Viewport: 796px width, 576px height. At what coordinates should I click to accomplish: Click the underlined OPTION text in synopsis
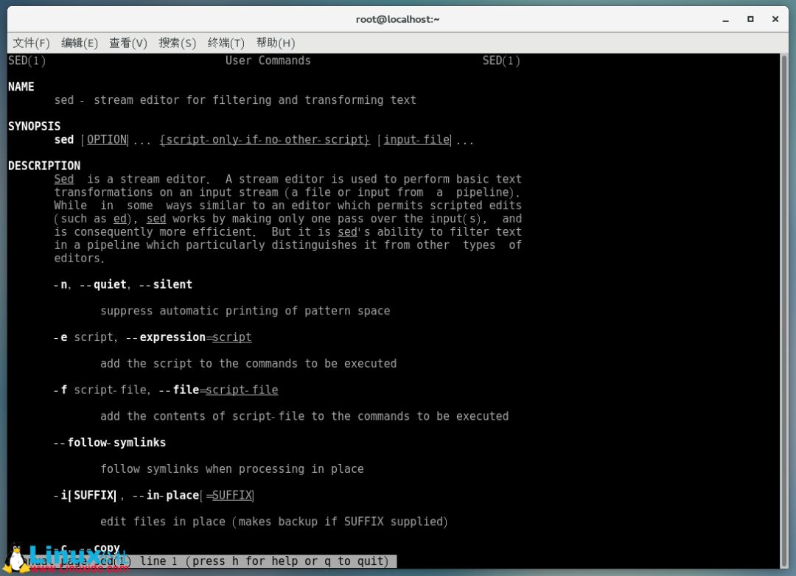pos(107,139)
